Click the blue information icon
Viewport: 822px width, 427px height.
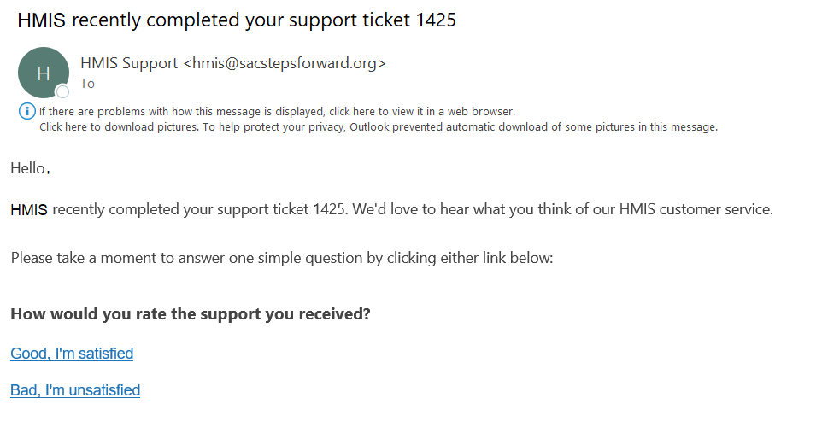click(27, 111)
